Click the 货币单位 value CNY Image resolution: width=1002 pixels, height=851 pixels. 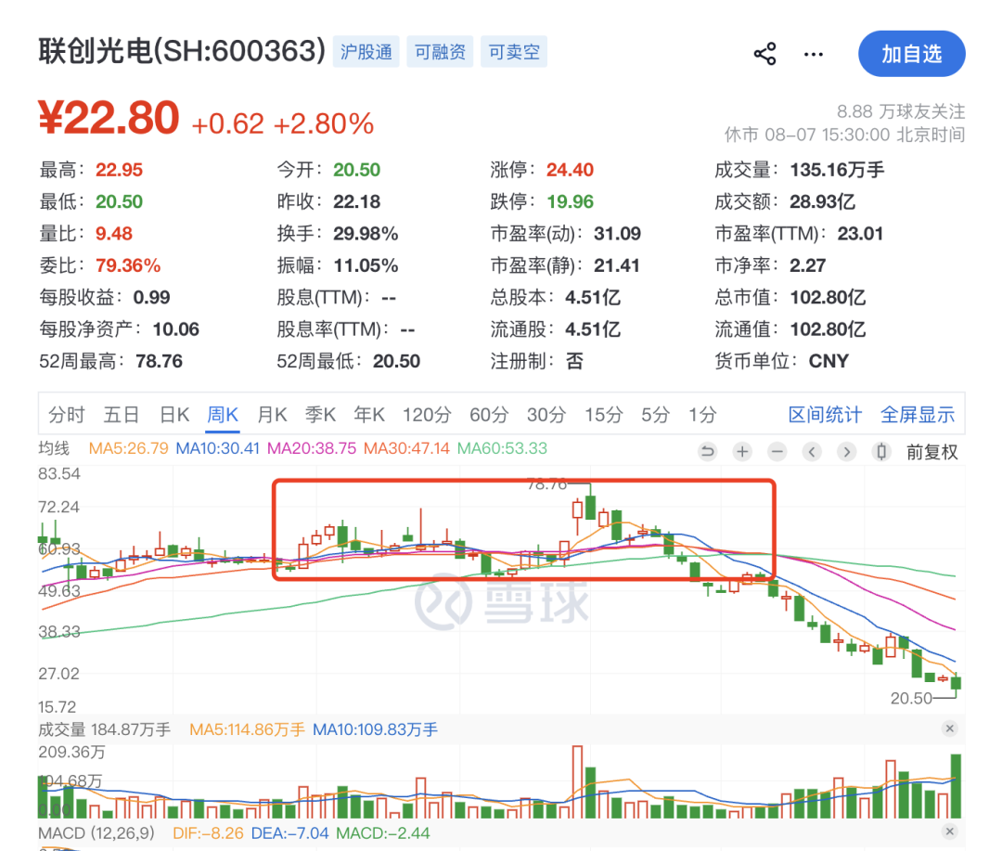coord(829,361)
